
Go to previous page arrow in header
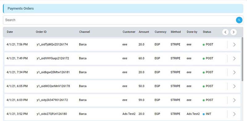point(225,32)
